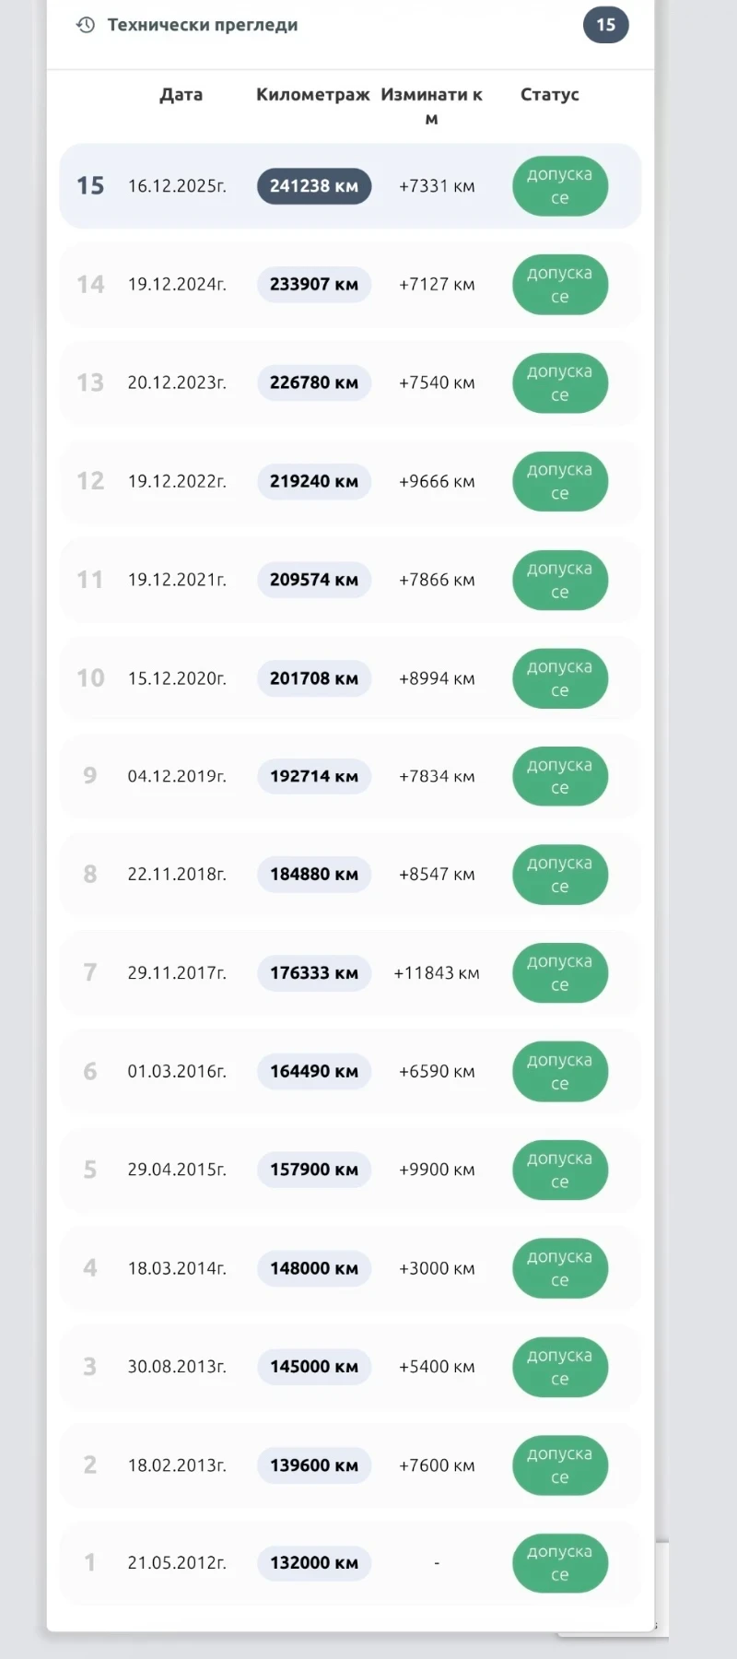The height and width of the screenshot is (1659, 737).
Task: Select the Километраж column header
Action: pos(312,94)
